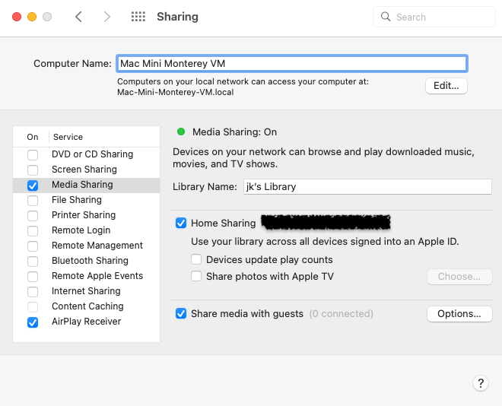The width and height of the screenshot is (502, 406).
Task: Select the Content Caching service row
Action: click(87, 306)
